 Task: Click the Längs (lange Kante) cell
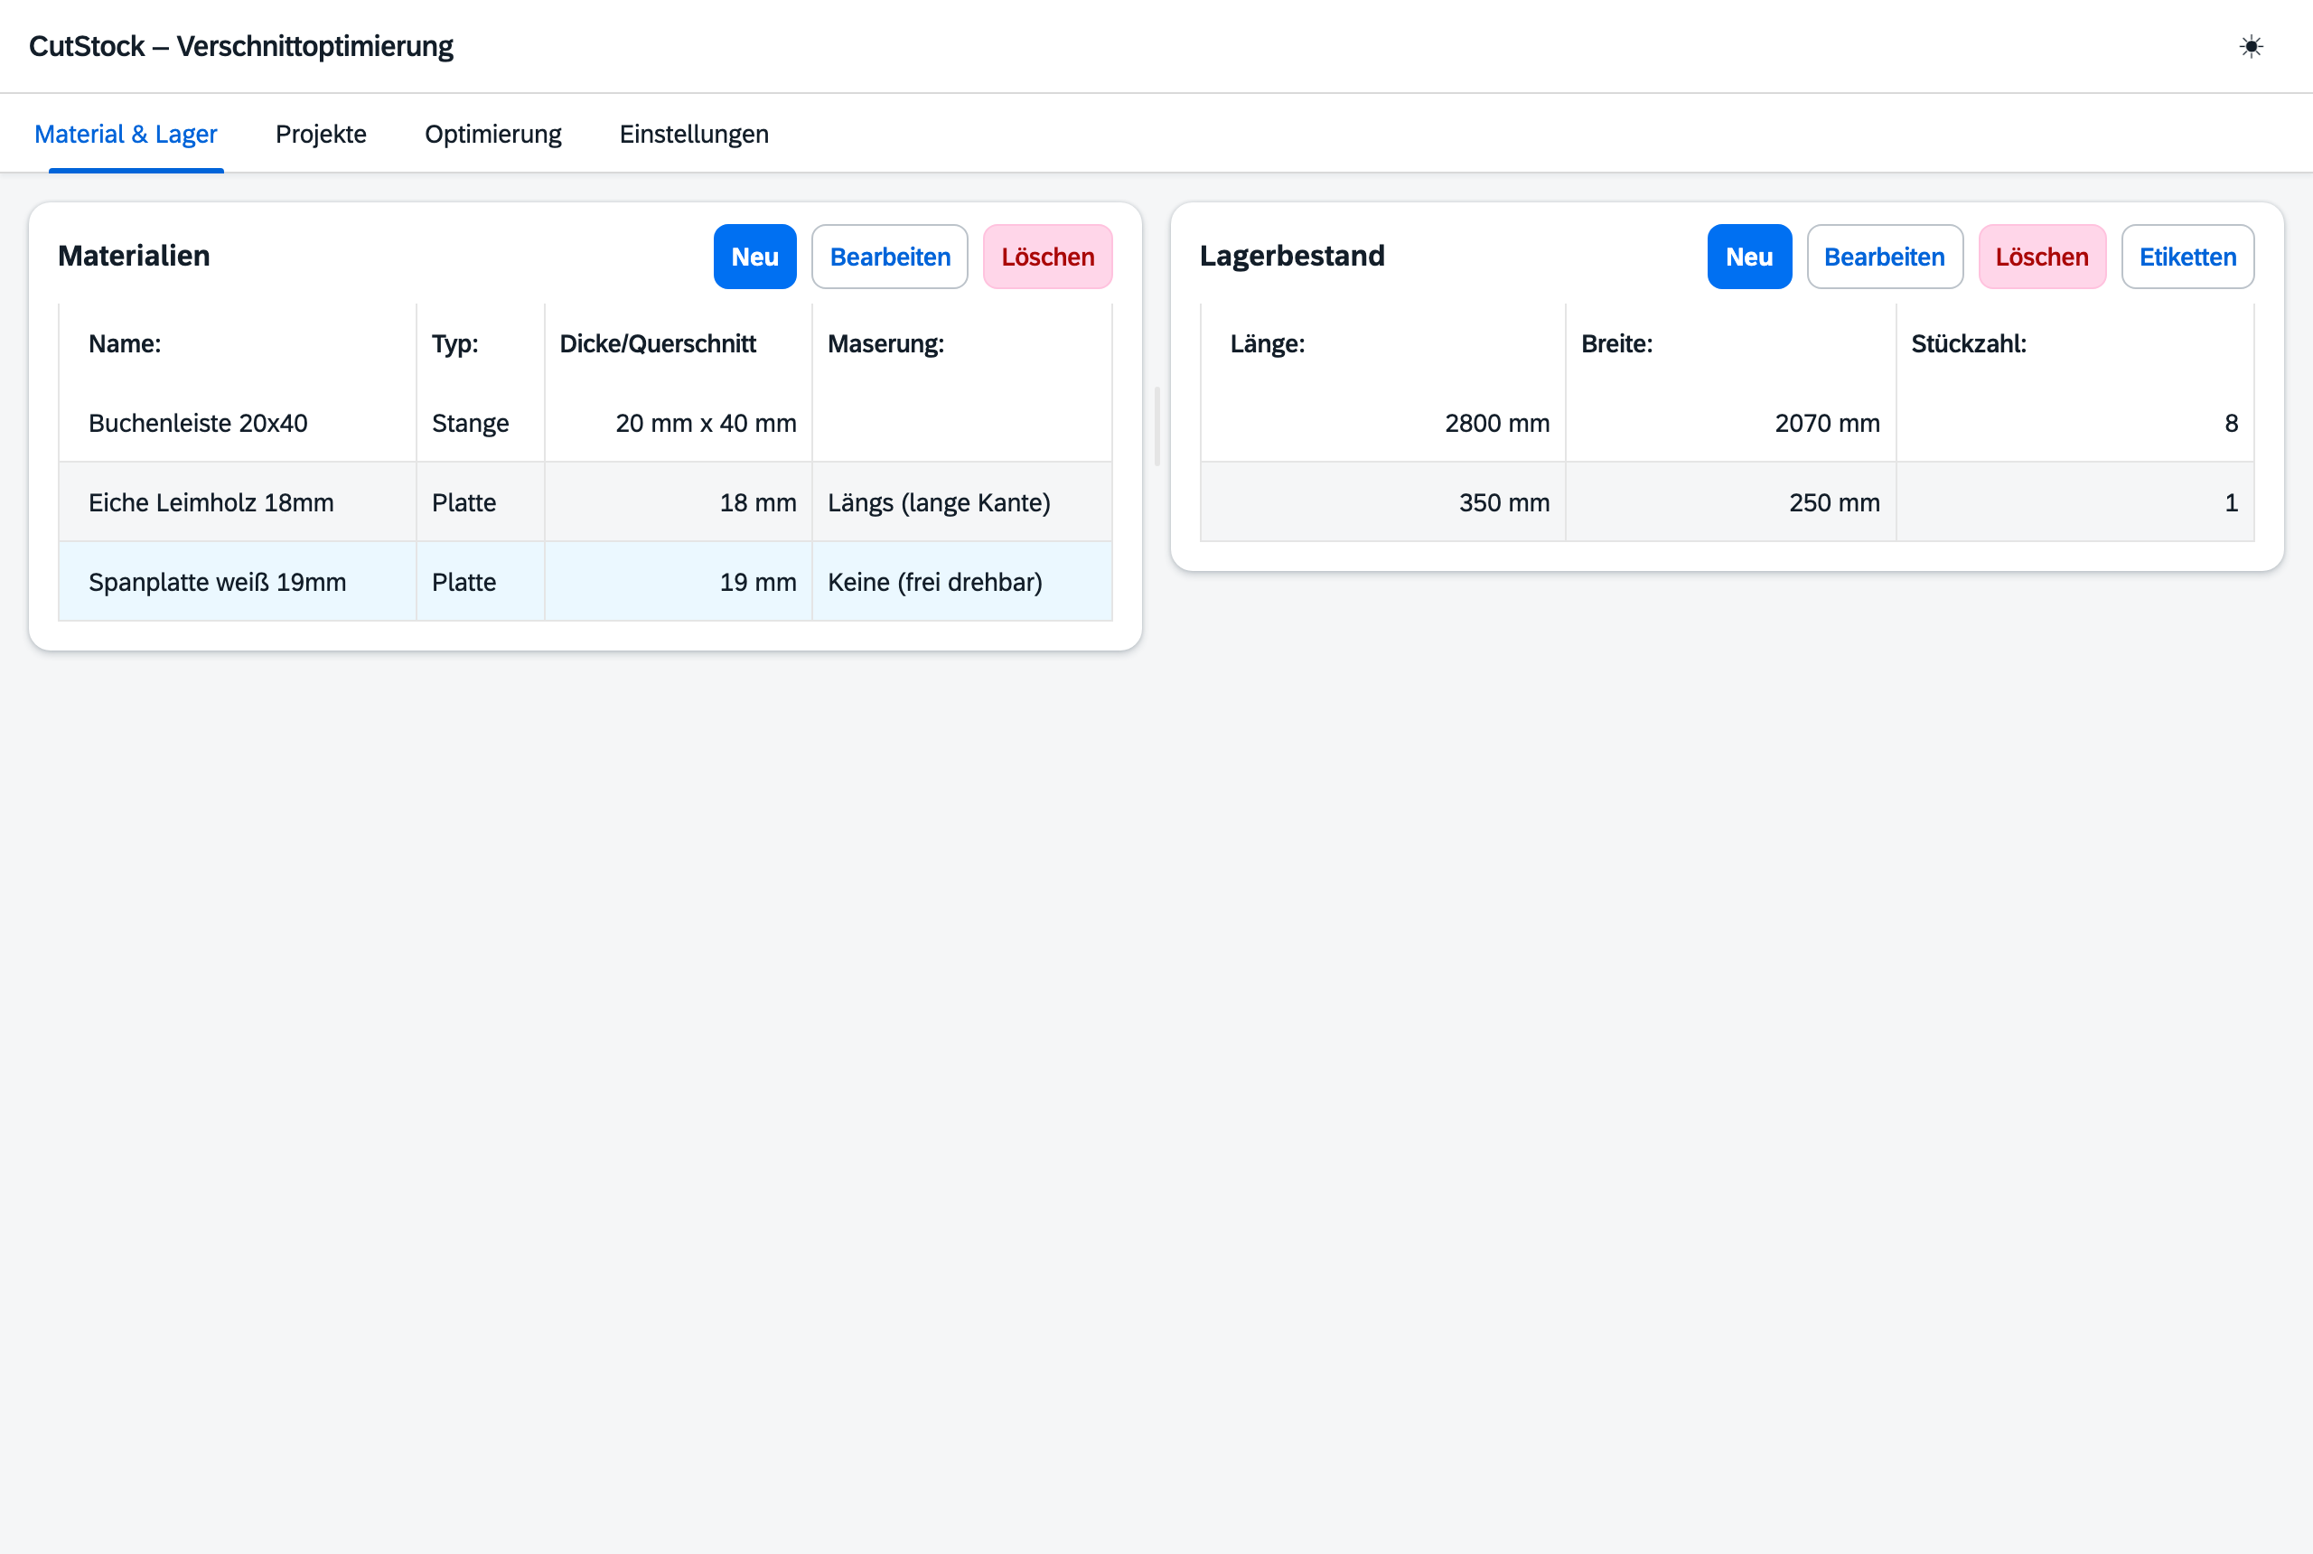point(961,502)
